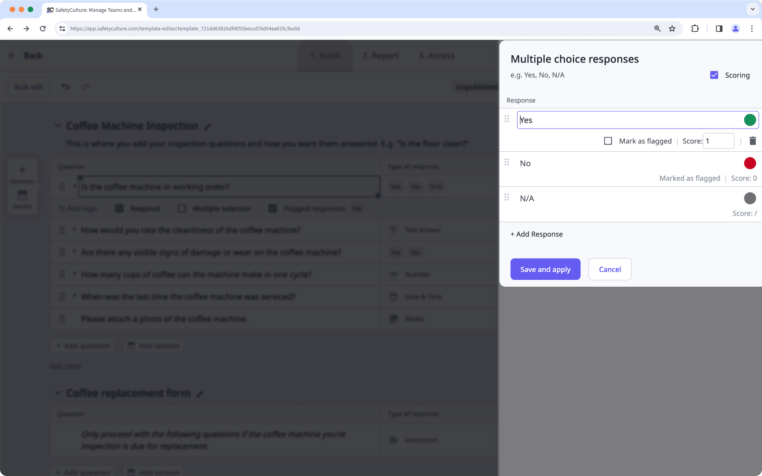Delete the Yes response using the trash icon
This screenshot has width=762, height=476.
pyautogui.click(x=752, y=140)
